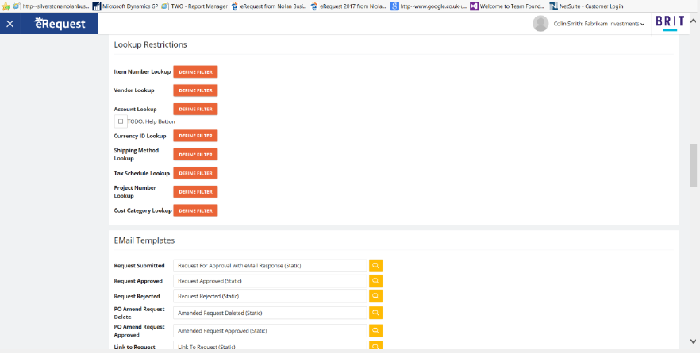
Task: Define filter for Currency ID Lookup
Action: (195, 136)
